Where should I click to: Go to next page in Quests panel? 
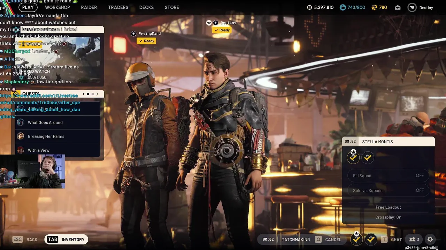tap(98, 94)
